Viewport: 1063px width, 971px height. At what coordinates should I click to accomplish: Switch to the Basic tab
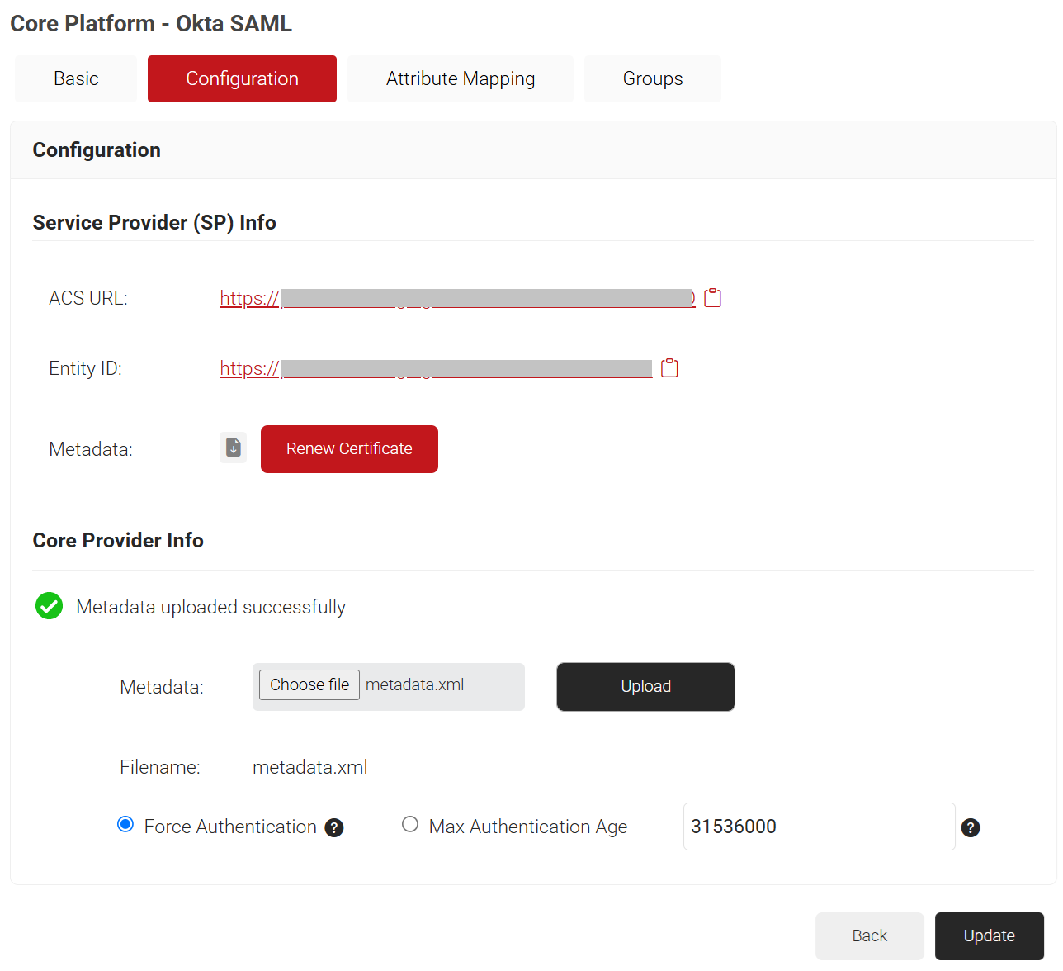pyautogui.click(x=76, y=78)
